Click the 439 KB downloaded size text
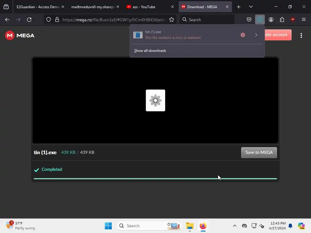The height and width of the screenshot is (233, 311). (x=68, y=152)
